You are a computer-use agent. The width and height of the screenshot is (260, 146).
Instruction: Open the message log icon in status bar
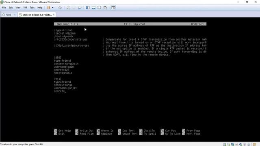[x=255, y=144]
